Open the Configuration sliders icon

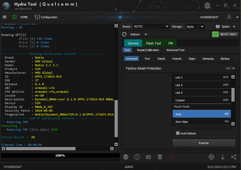point(37,17)
